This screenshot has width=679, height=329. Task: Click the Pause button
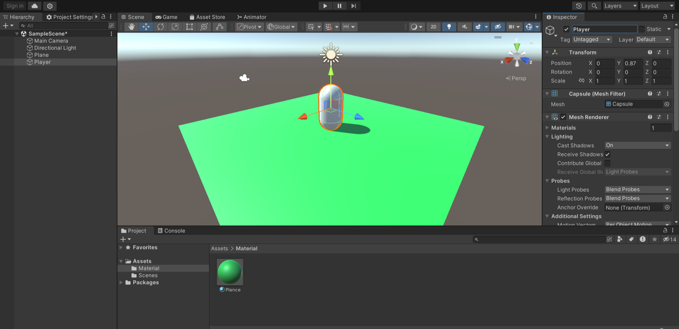[339, 6]
